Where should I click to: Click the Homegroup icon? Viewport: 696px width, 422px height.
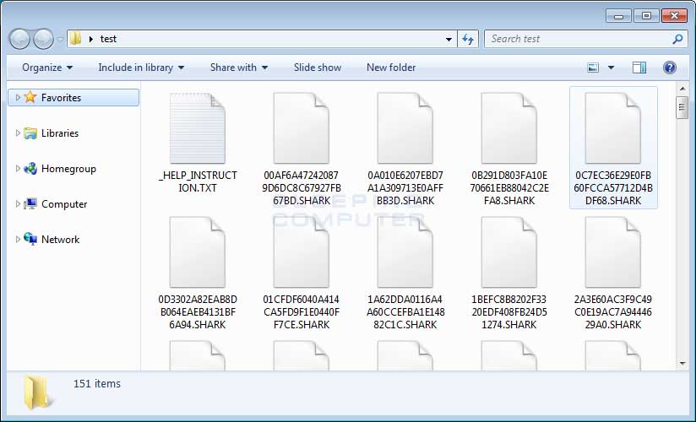30,169
